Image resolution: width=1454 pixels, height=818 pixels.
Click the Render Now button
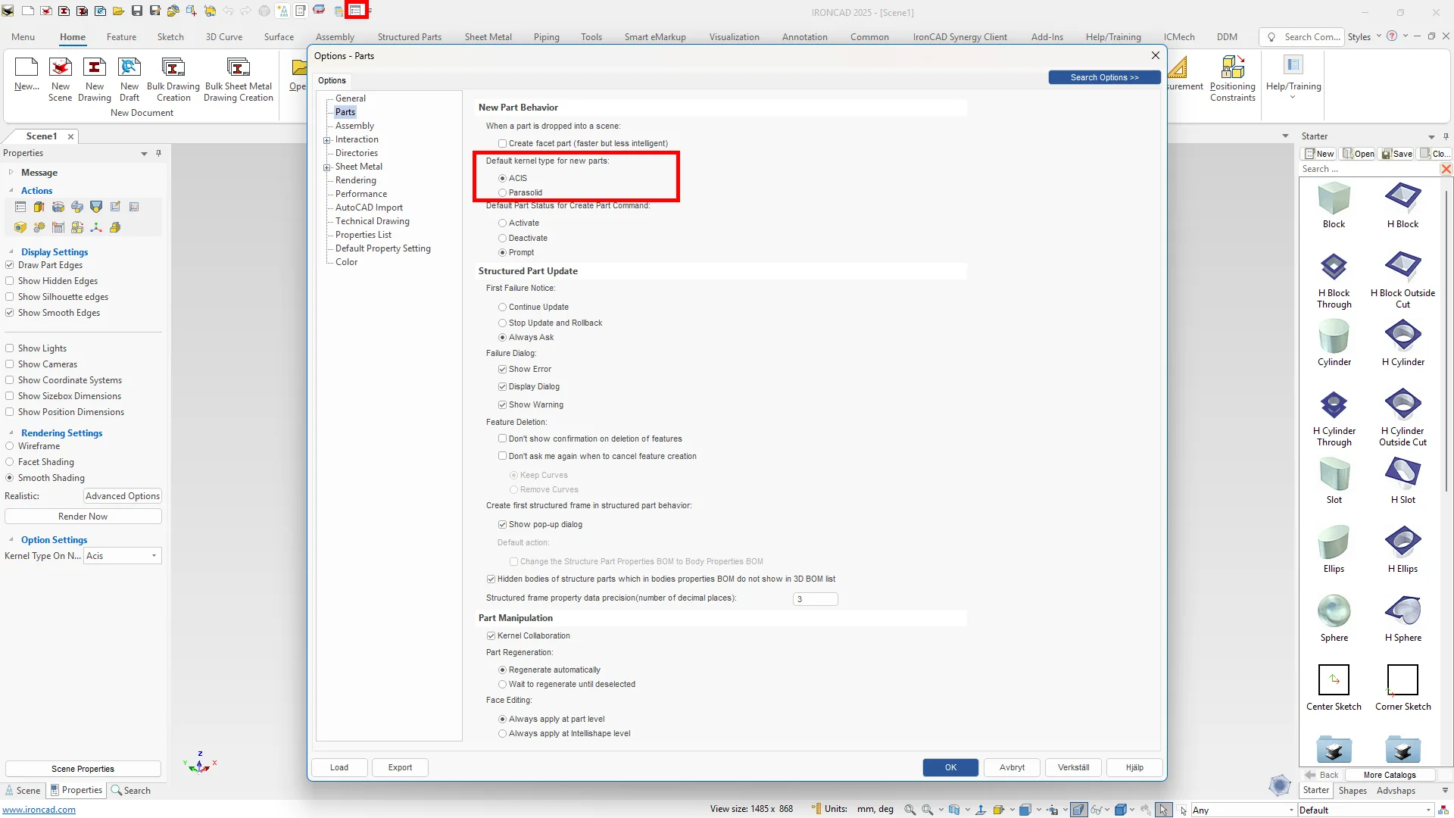[83, 517]
